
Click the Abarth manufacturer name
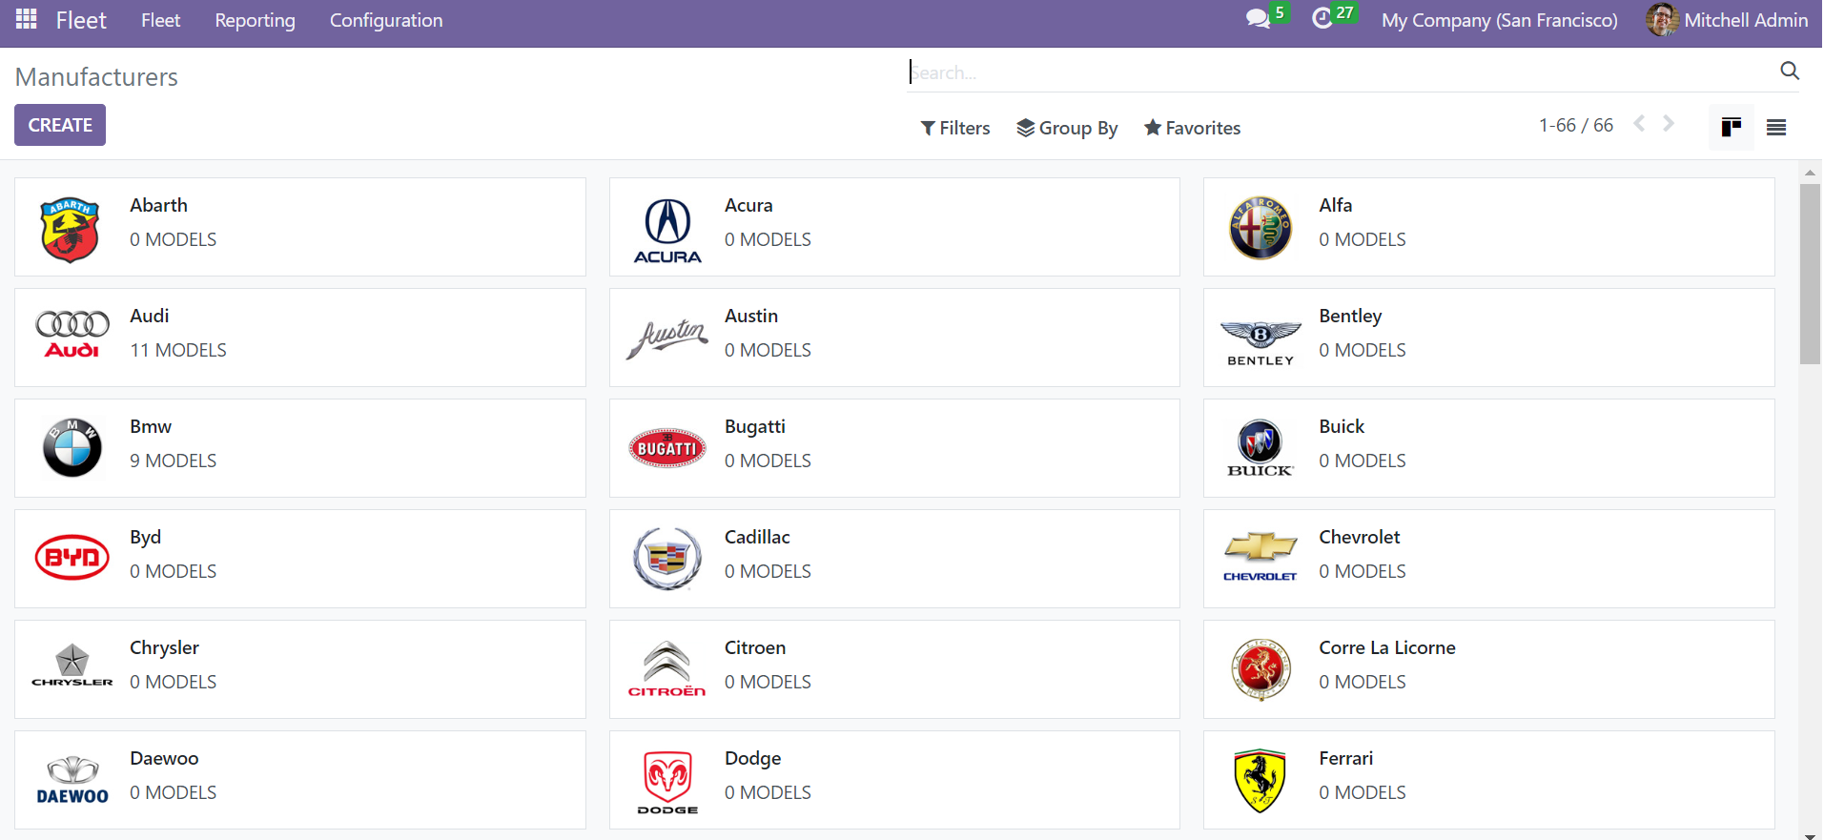pos(158,205)
